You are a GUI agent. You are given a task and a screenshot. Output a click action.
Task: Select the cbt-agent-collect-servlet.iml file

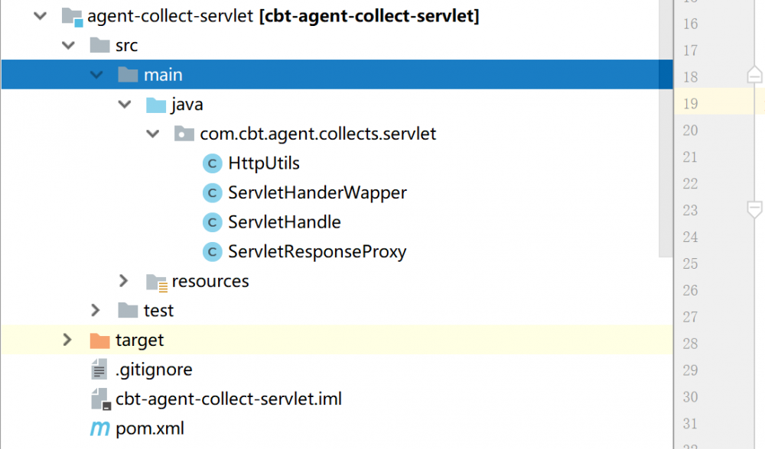(x=228, y=399)
